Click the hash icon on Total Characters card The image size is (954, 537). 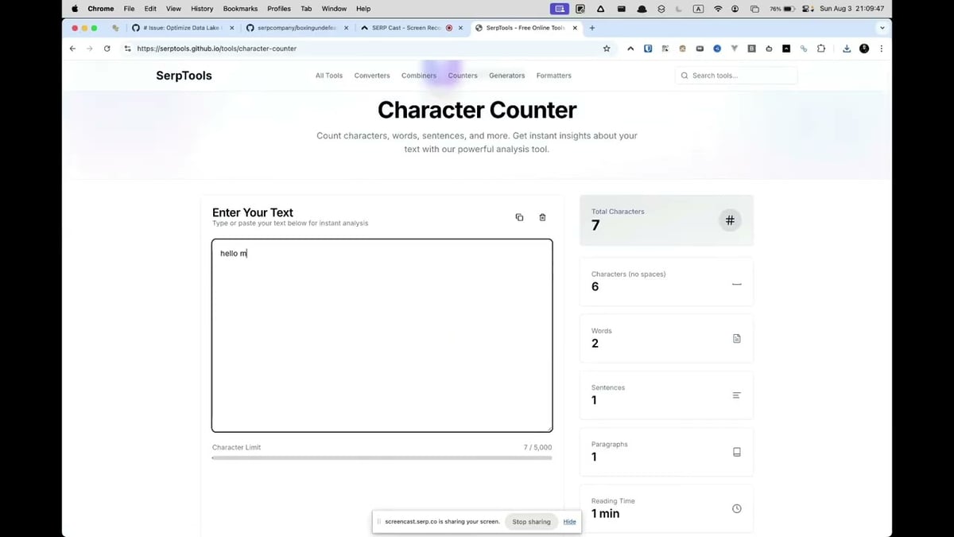pos(730,220)
